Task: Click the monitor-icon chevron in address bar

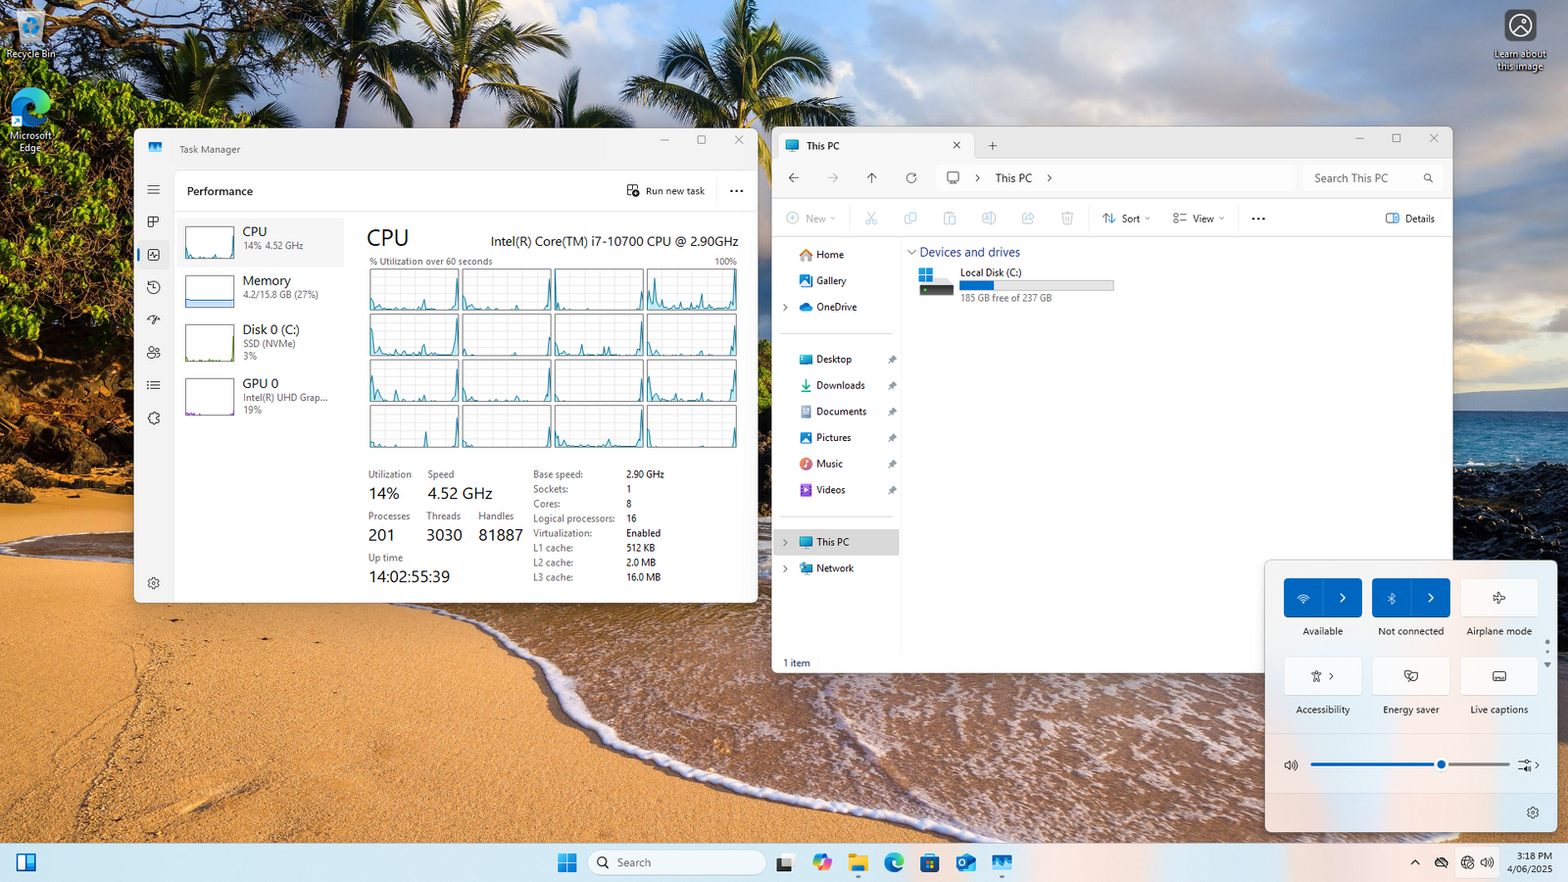Action: [977, 178]
